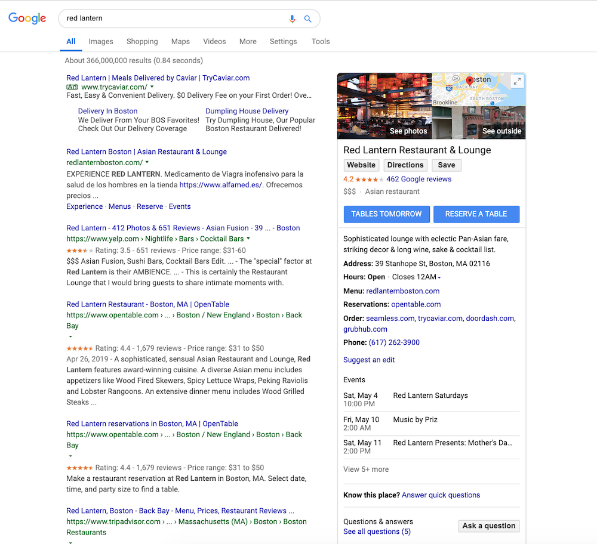Screen dimensions: 597x544
Task: Open the Menus sitelink
Action: click(x=119, y=206)
